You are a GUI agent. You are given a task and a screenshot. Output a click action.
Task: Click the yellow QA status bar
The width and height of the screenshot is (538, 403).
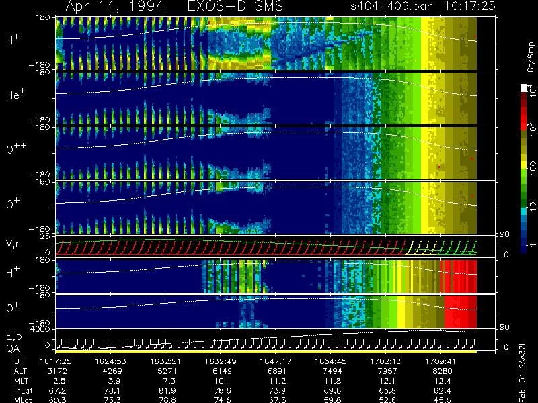click(x=266, y=351)
